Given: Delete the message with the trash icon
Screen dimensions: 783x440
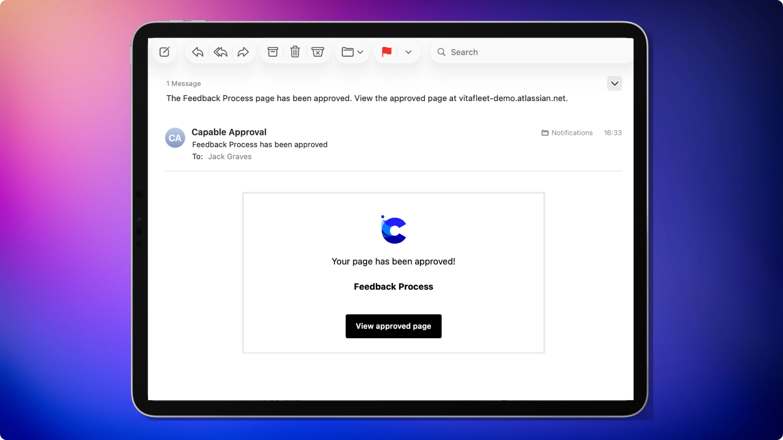Looking at the screenshot, I should [x=295, y=52].
